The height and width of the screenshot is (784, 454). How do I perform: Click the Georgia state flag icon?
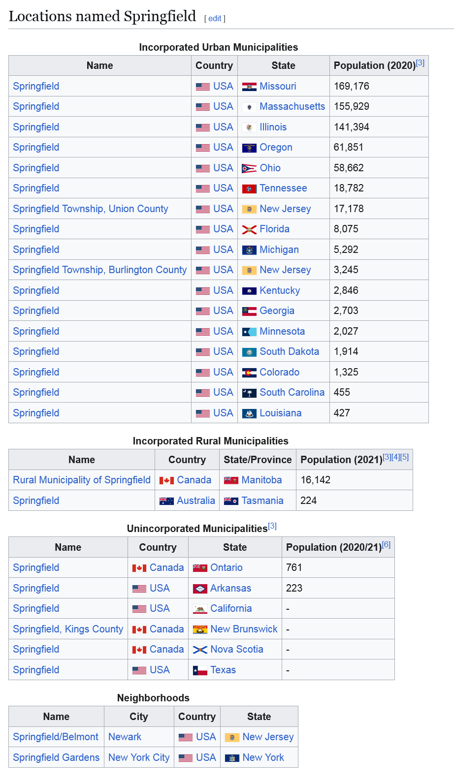pyautogui.click(x=249, y=311)
